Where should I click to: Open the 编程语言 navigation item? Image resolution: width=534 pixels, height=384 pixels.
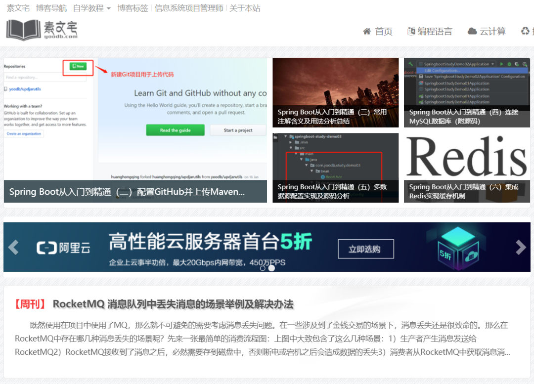click(x=430, y=31)
